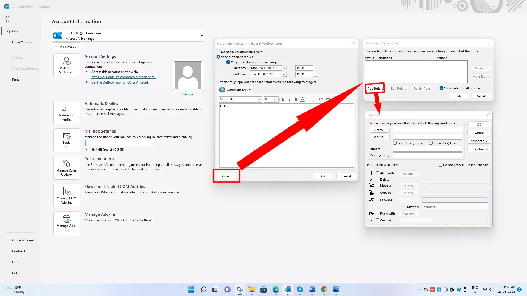Screen dimensions: 527x296
Task: Click the Add Rule button
Action: coord(375,88)
